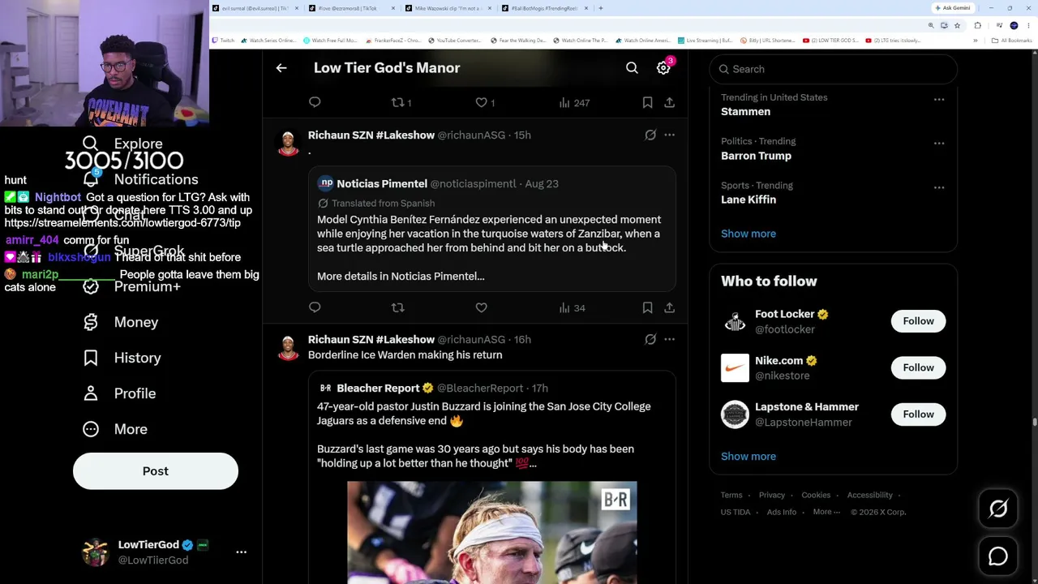1038x584 pixels.
Task: Reply to the post with 247 views
Action: tap(315, 102)
